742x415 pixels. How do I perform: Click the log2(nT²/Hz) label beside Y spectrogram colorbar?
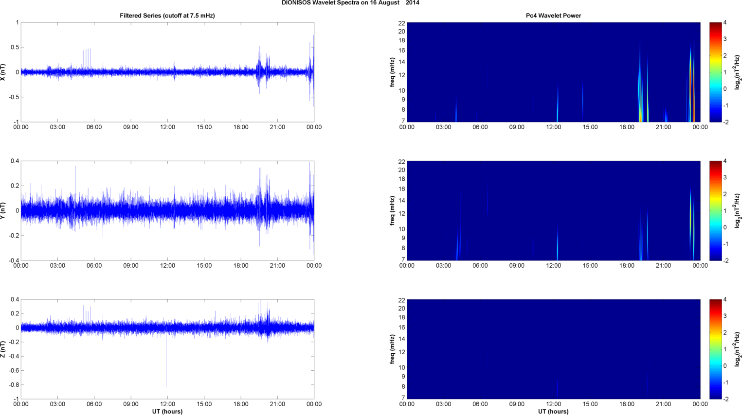pos(738,210)
